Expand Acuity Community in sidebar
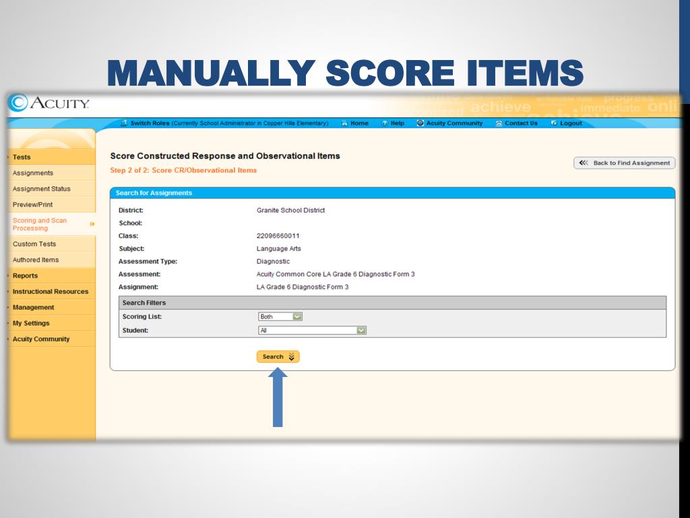Screen dimensions: 690x518 point(51,339)
